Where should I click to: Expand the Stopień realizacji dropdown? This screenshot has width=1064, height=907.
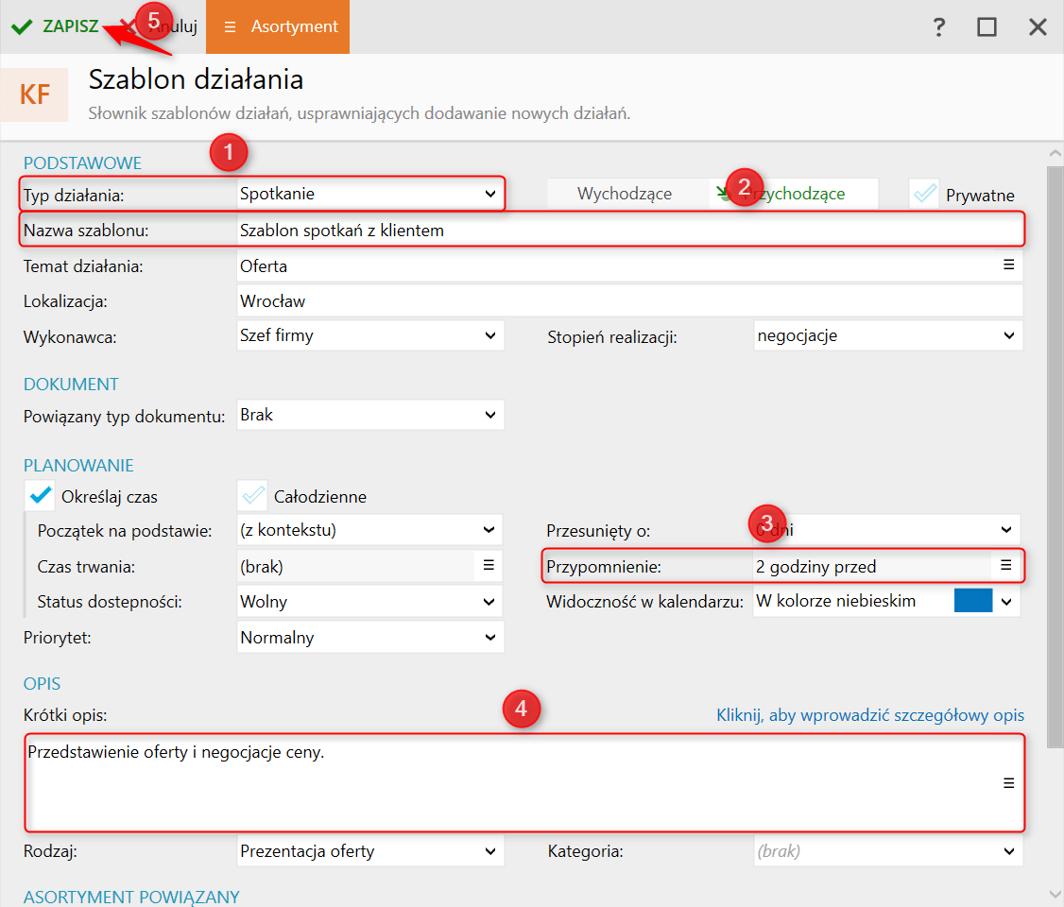tap(887, 335)
